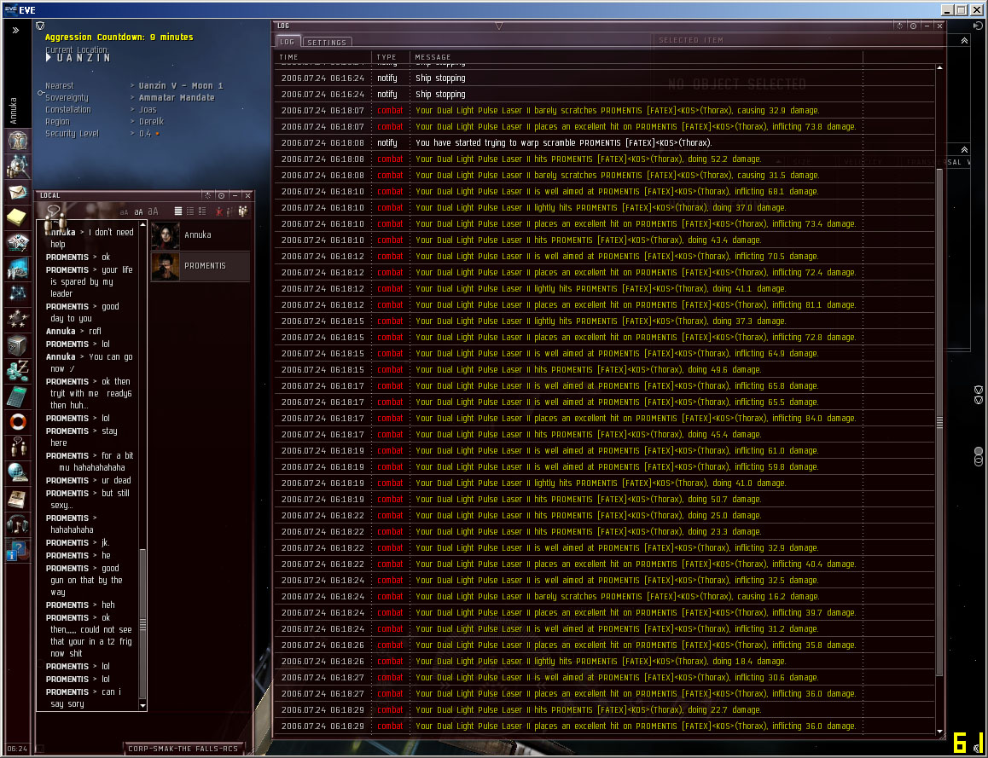Click the up arrow of Local chat scrollbar

pyautogui.click(x=143, y=224)
